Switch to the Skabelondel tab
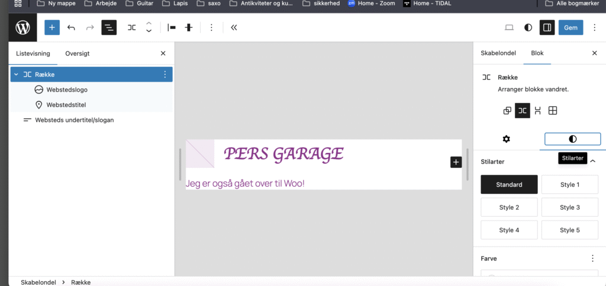 498,53
